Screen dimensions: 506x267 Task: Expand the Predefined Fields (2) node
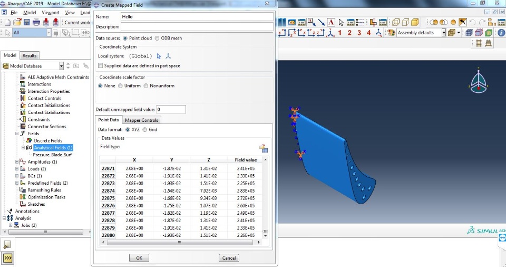pos(17,183)
